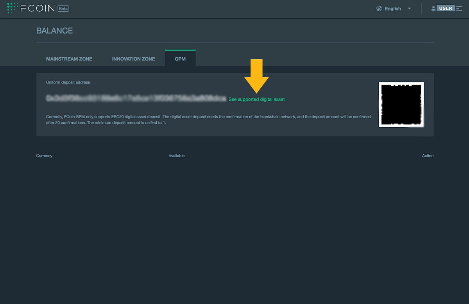The height and width of the screenshot is (304, 469).
Task: Open the See supported digital asset link
Action: (x=256, y=100)
